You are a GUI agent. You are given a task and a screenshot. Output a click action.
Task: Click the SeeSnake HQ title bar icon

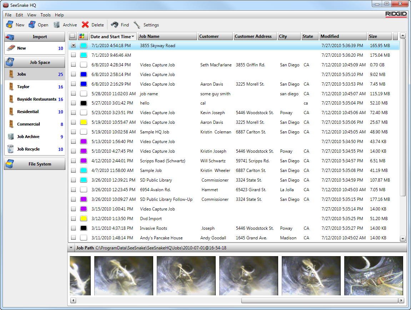5,5
